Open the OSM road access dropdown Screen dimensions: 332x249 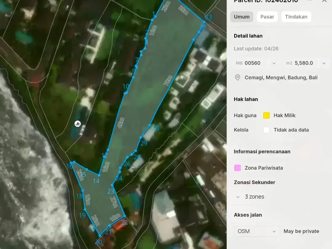pyautogui.click(x=257, y=231)
